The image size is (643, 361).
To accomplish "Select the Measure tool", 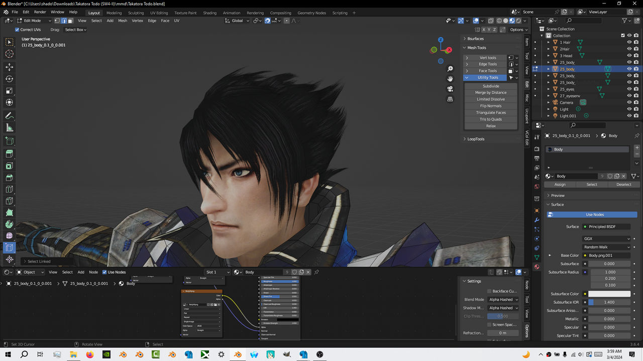I will pos(9,128).
